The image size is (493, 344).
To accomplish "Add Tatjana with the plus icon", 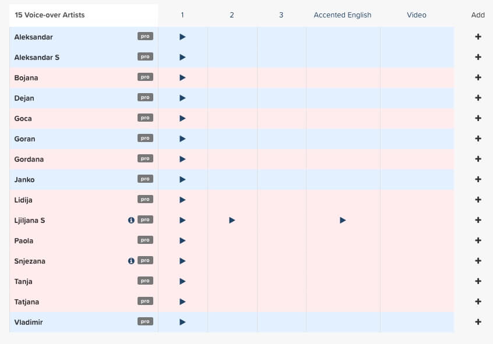I will click(x=478, y=302).
